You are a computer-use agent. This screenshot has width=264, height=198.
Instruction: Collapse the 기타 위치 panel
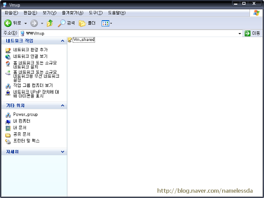pyautogui.click(x=62, y=105)
